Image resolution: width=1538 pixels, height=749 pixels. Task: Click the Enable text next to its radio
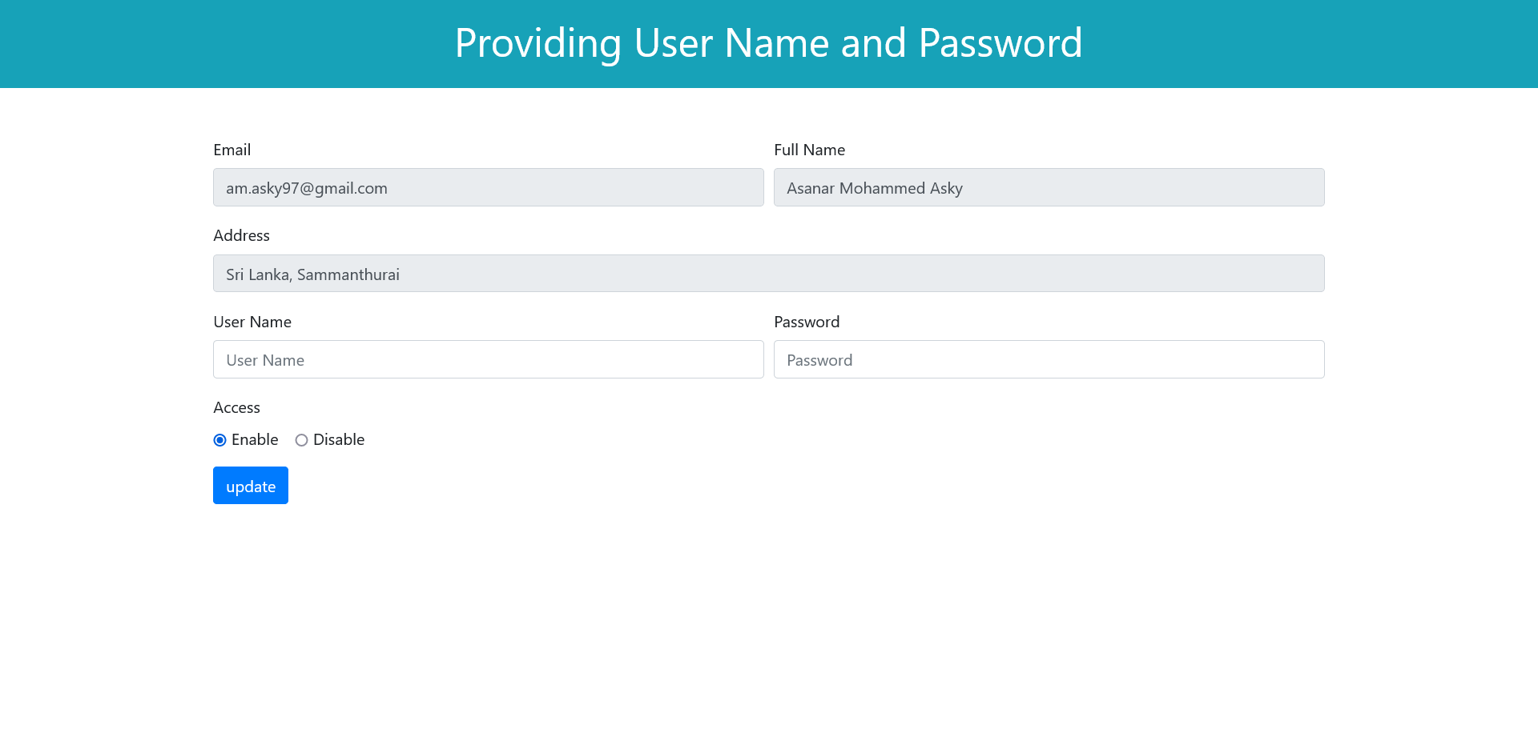click(255, 439)
